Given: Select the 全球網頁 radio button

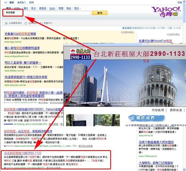Looking at the screenshot, I should (26, 23).
